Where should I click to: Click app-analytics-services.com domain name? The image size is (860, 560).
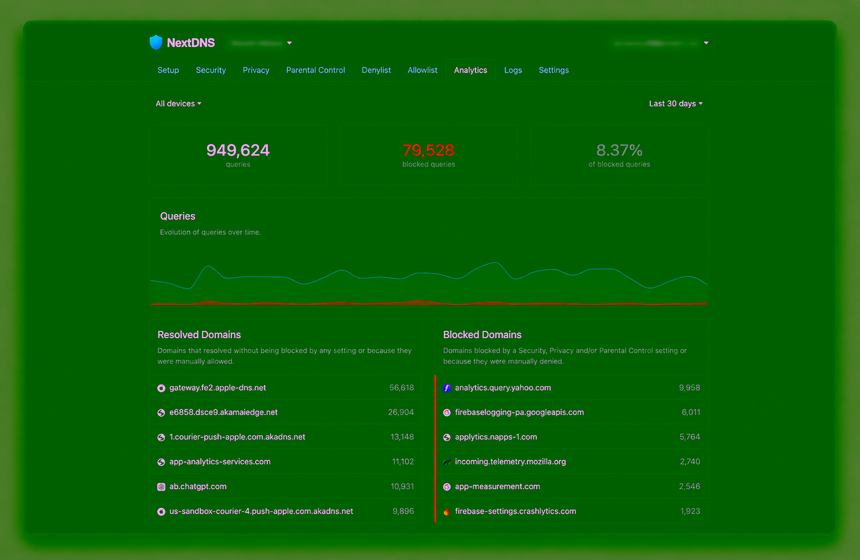(220, 462)
